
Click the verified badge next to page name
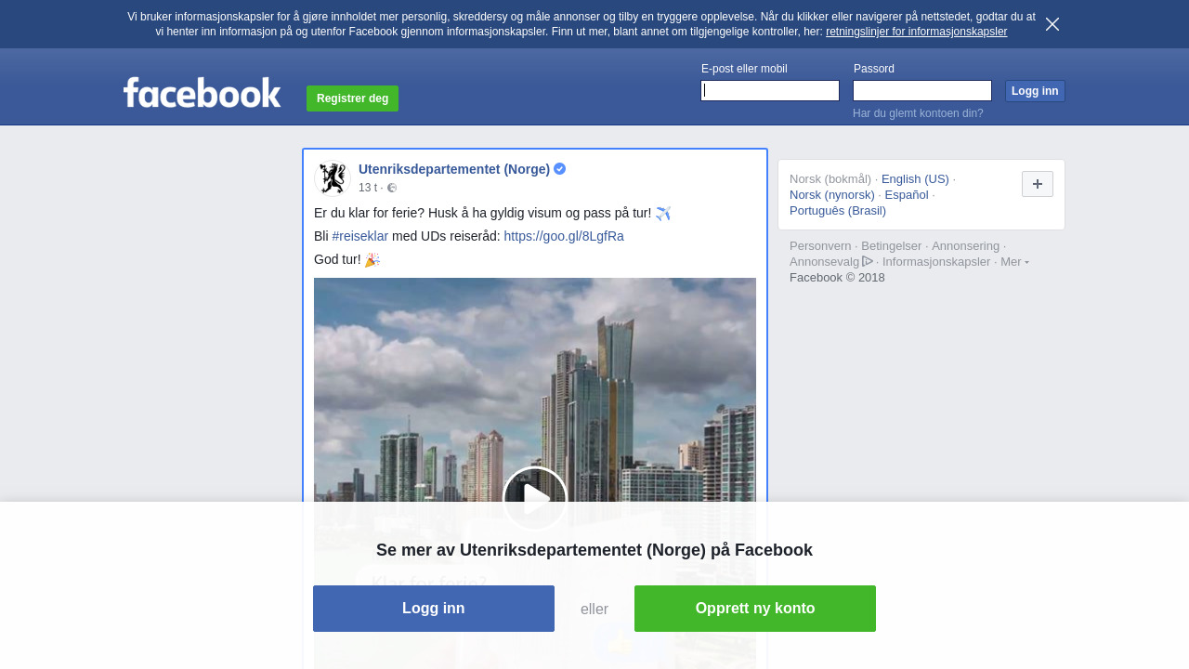point(559,169)
